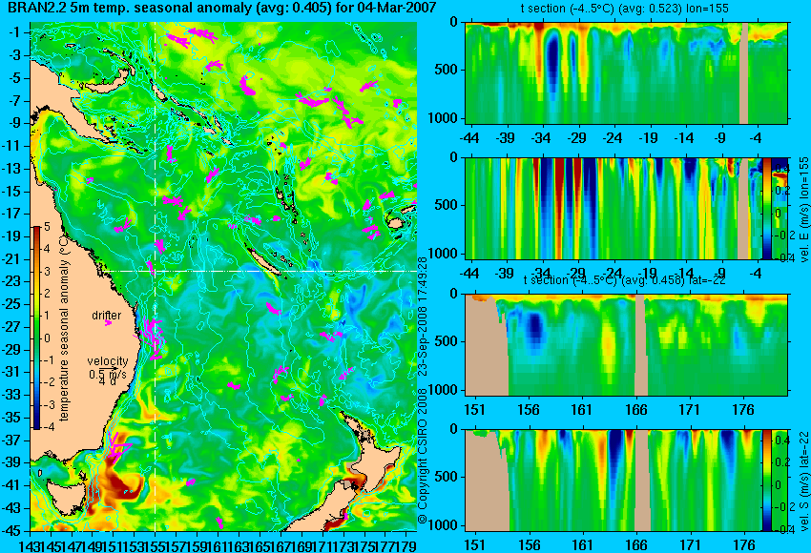This screenshot has width=811, height=553.
Task: Click the '-45' latitude tick on the map axis
Action: pyautogui.click(x=11, y=530)
